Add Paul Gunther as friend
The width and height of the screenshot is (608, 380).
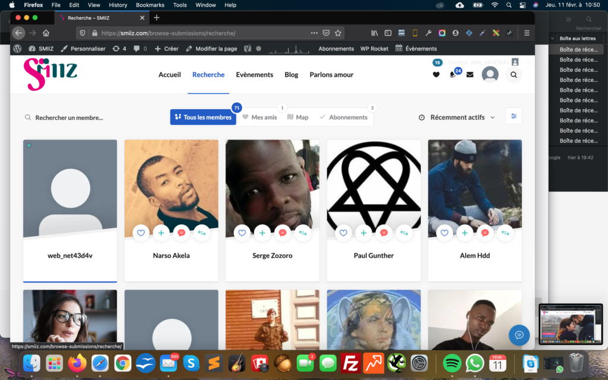363,233
